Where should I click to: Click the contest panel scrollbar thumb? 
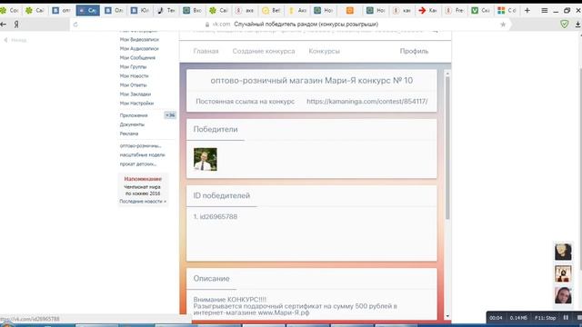click(x=447, y=147)
